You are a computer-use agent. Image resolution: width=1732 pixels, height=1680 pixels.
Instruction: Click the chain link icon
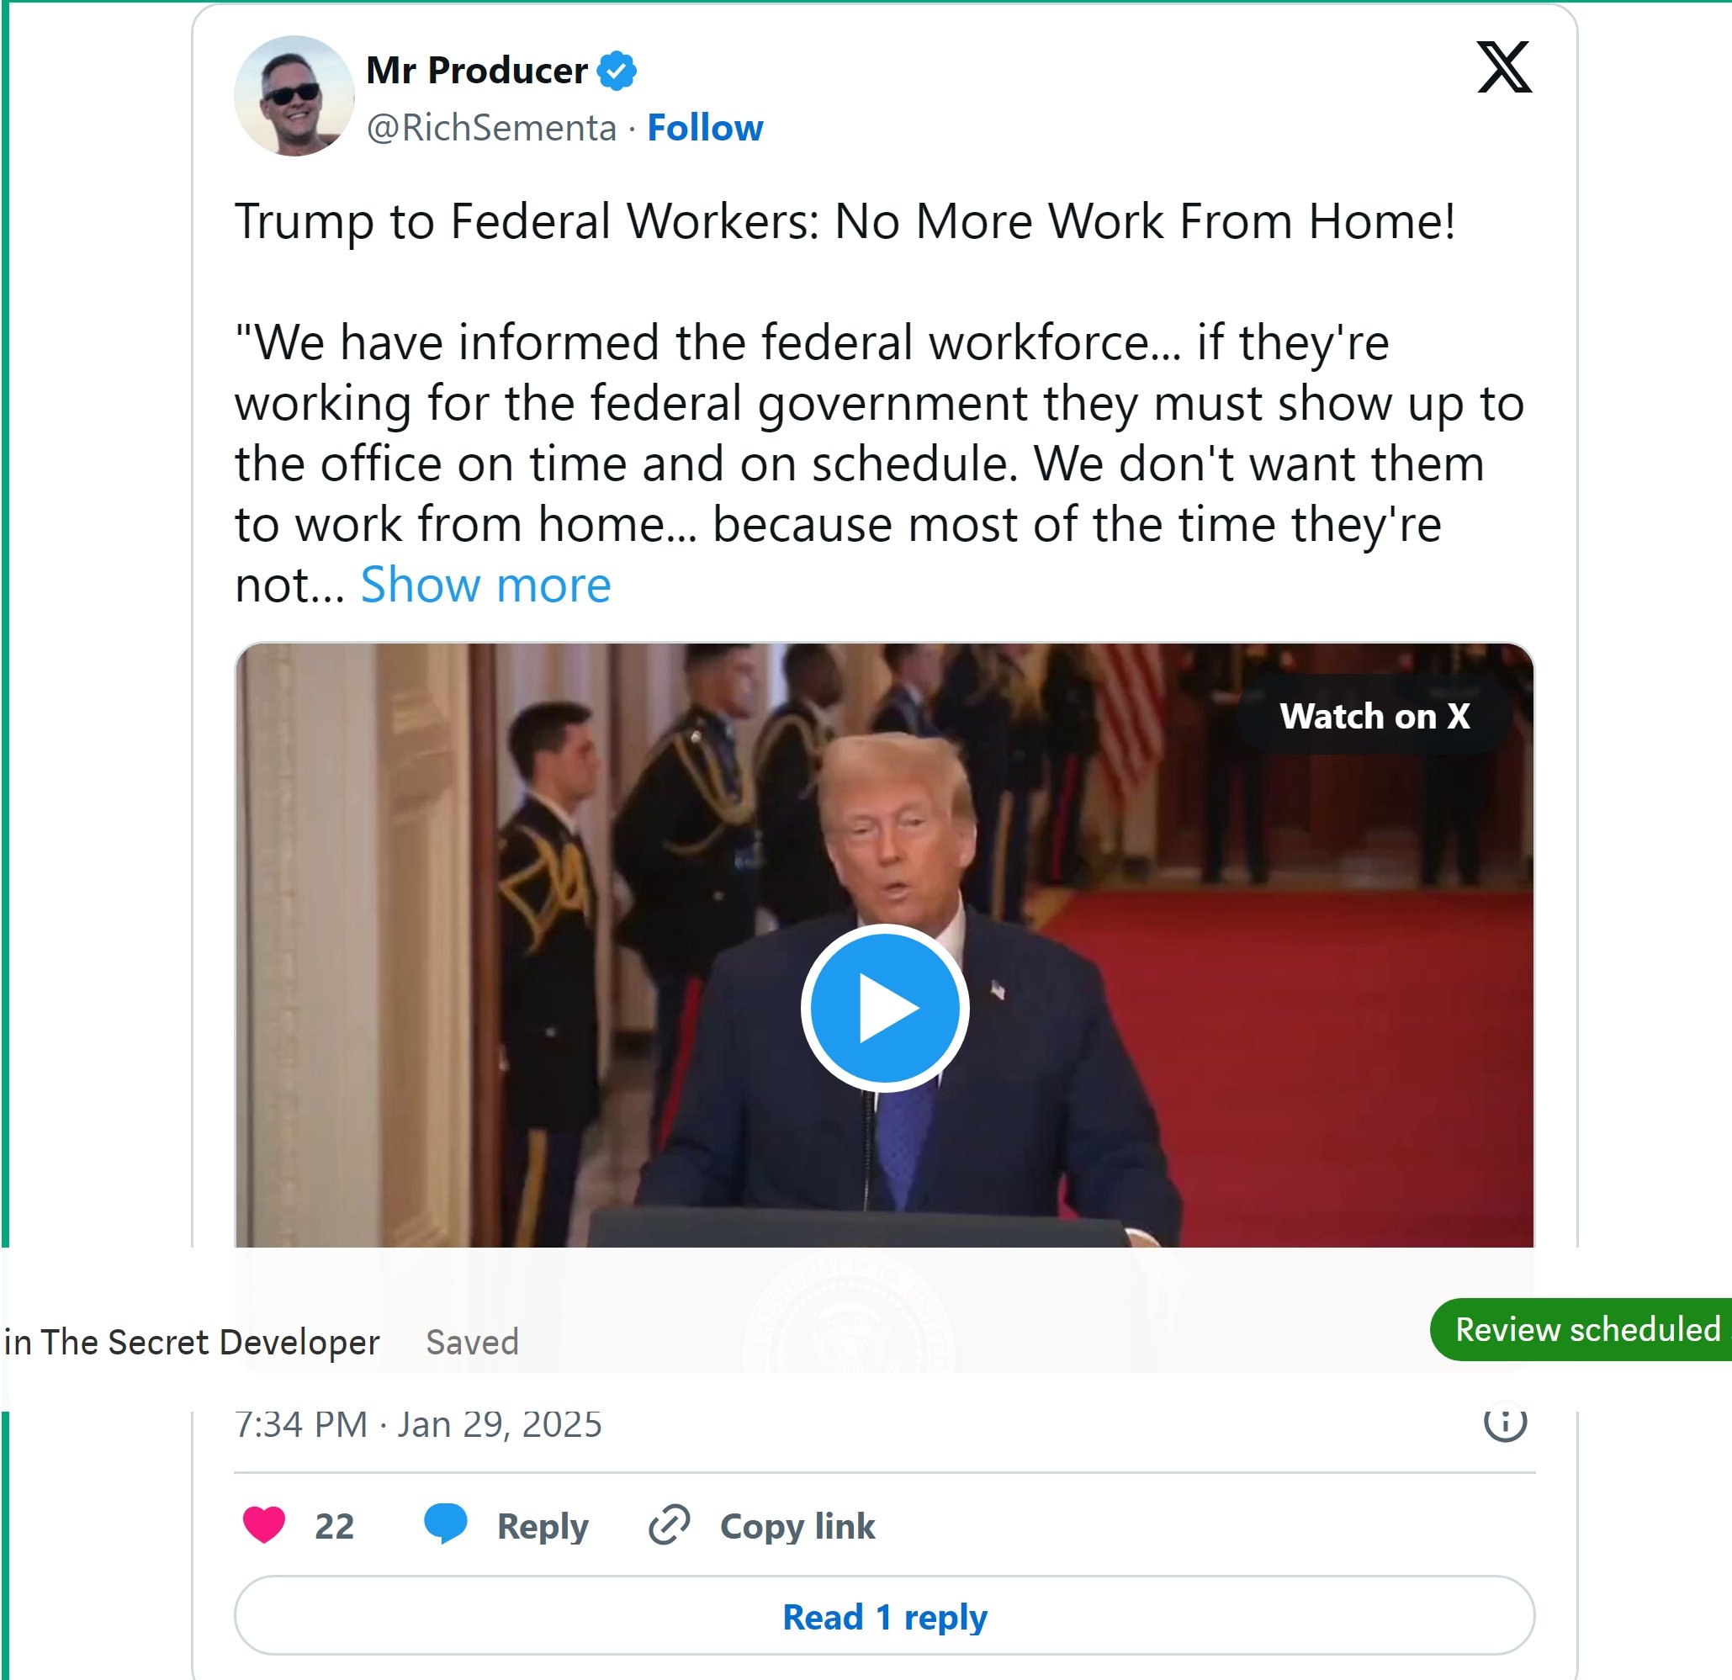[669, 1524]
